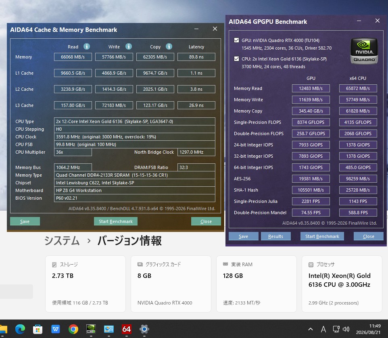Click Memory Copy value 62305 MB/s
The width and height of the screenshot is (388, 338).
click(155, 57)
